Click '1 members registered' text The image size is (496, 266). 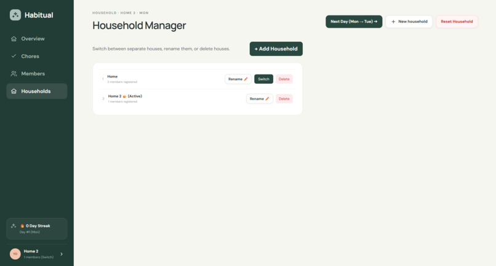[x=122, y=102]
